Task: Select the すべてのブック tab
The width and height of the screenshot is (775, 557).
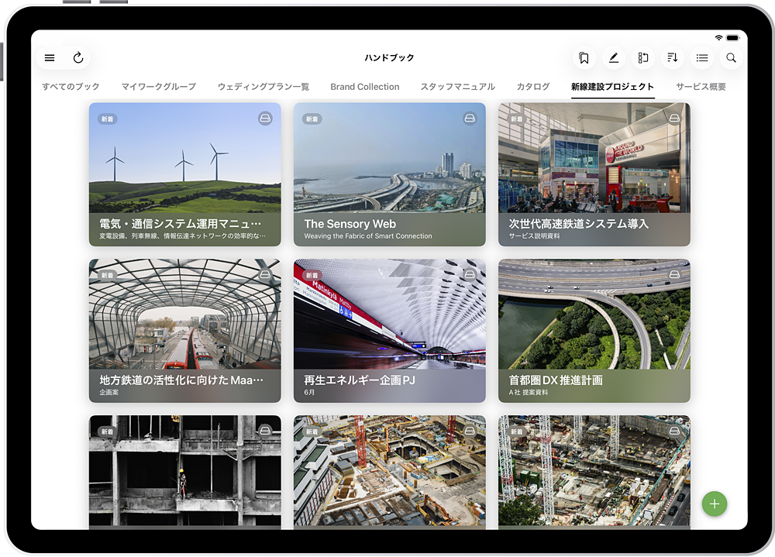Action: pos(71,87)
